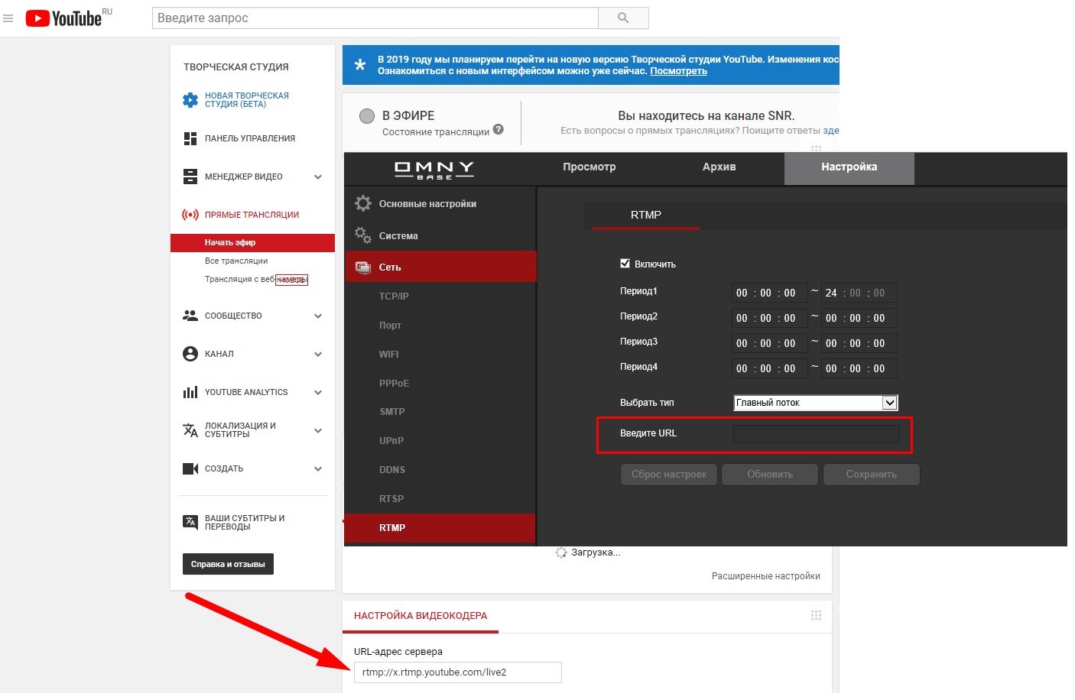Expand the Менеджер видео section
1075x700 pixels.
pos(318,177)
